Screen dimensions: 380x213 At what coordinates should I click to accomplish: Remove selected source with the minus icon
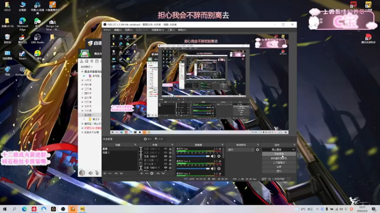[146, 173]
